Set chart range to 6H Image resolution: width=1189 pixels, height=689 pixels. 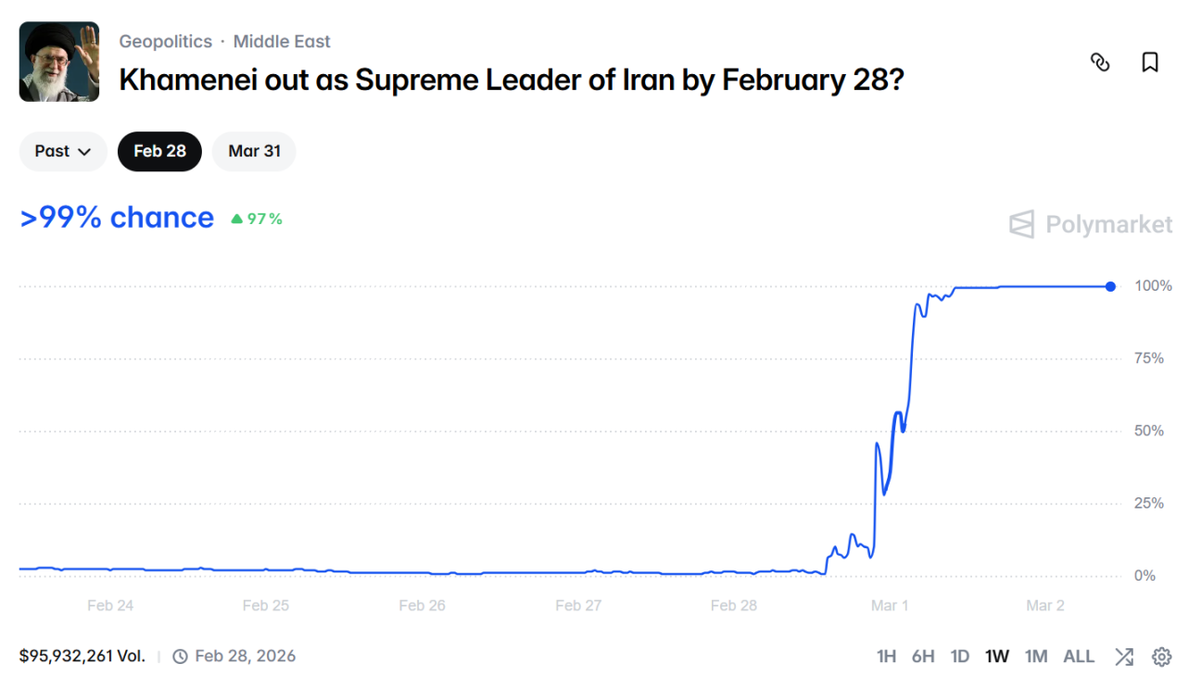(923, 657)
